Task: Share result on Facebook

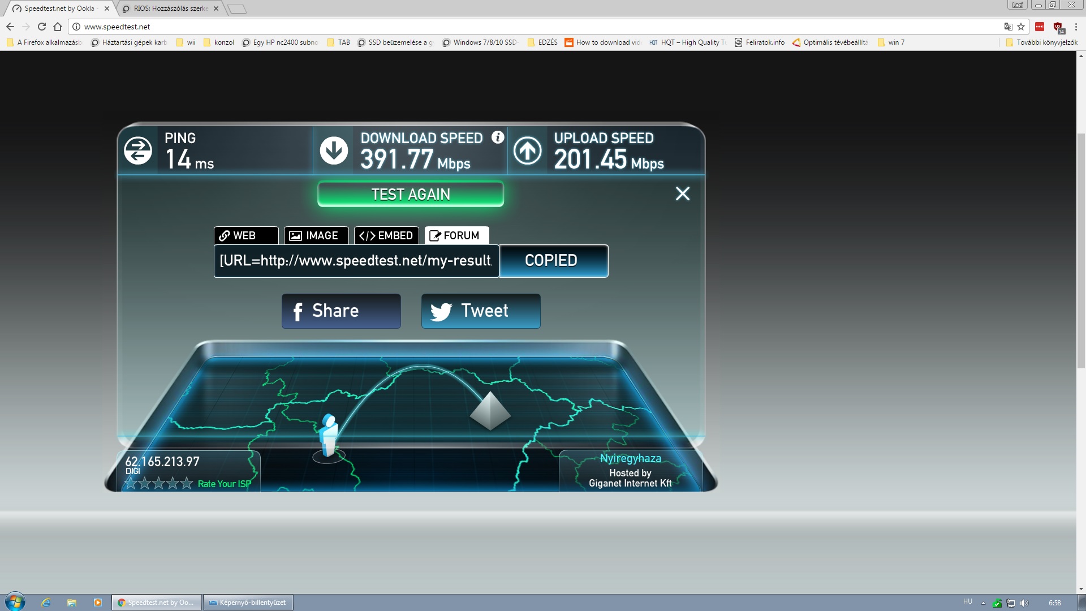Action: coord(341,311)
